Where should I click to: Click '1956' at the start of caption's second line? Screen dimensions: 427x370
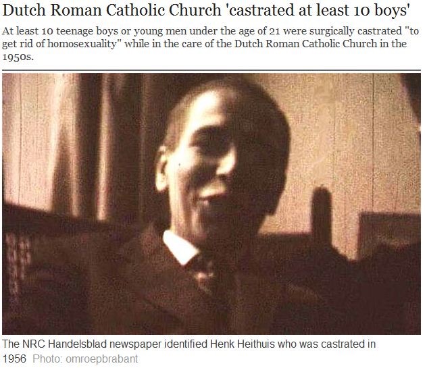14,359
